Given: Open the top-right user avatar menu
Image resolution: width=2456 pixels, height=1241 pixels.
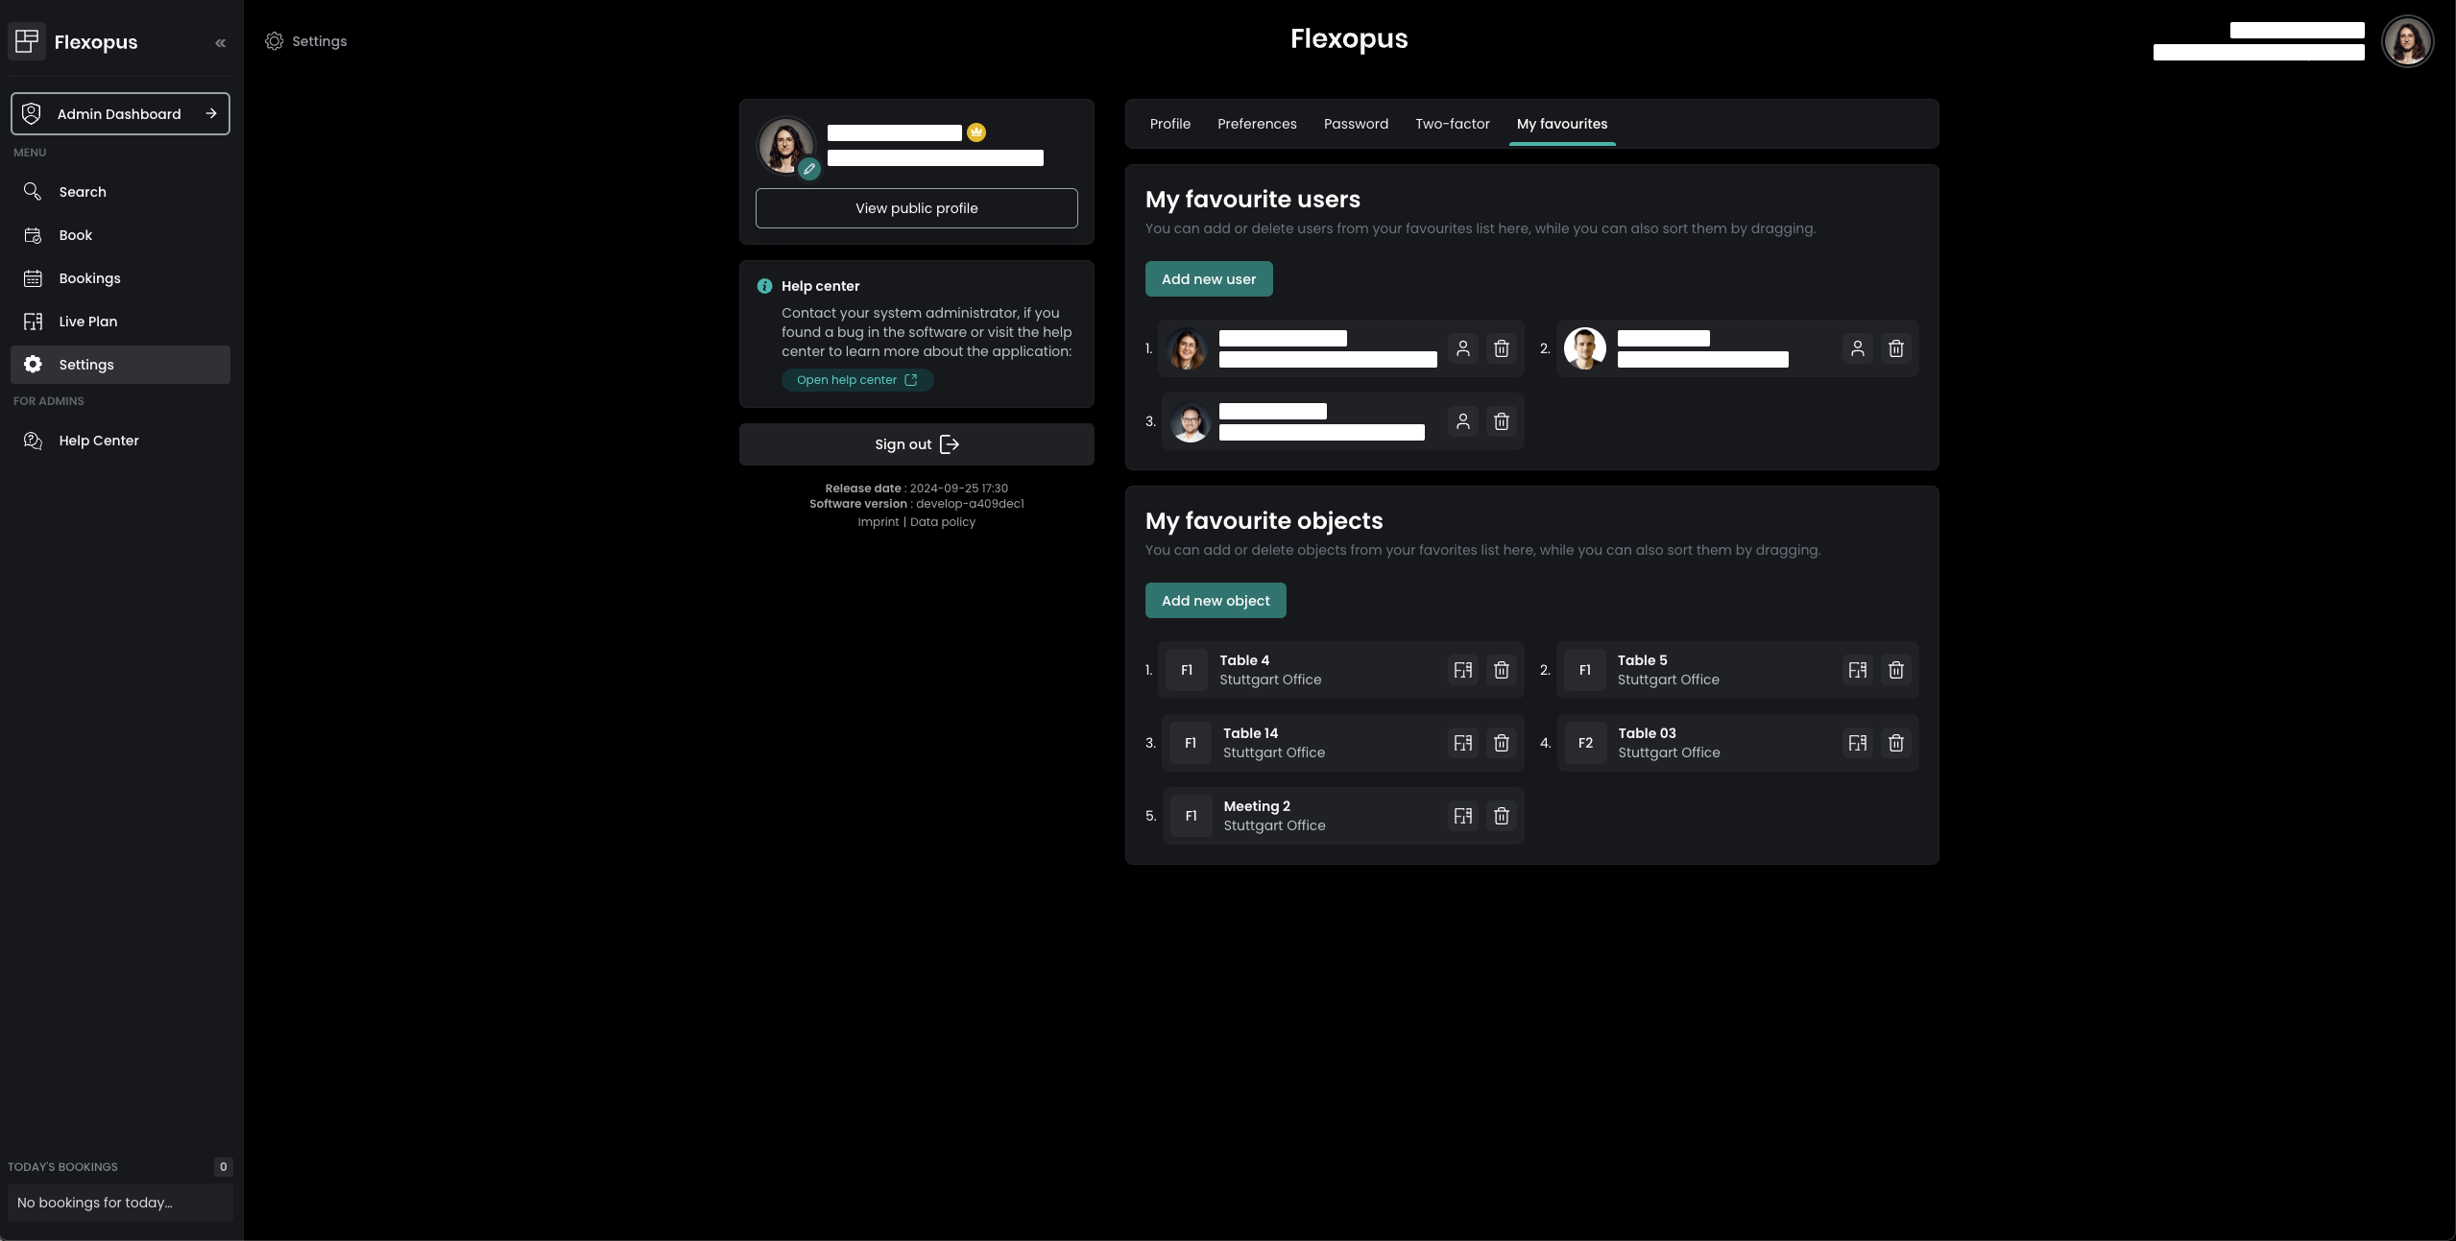Looking at the screenshot, I should (x=2407, y=41).
